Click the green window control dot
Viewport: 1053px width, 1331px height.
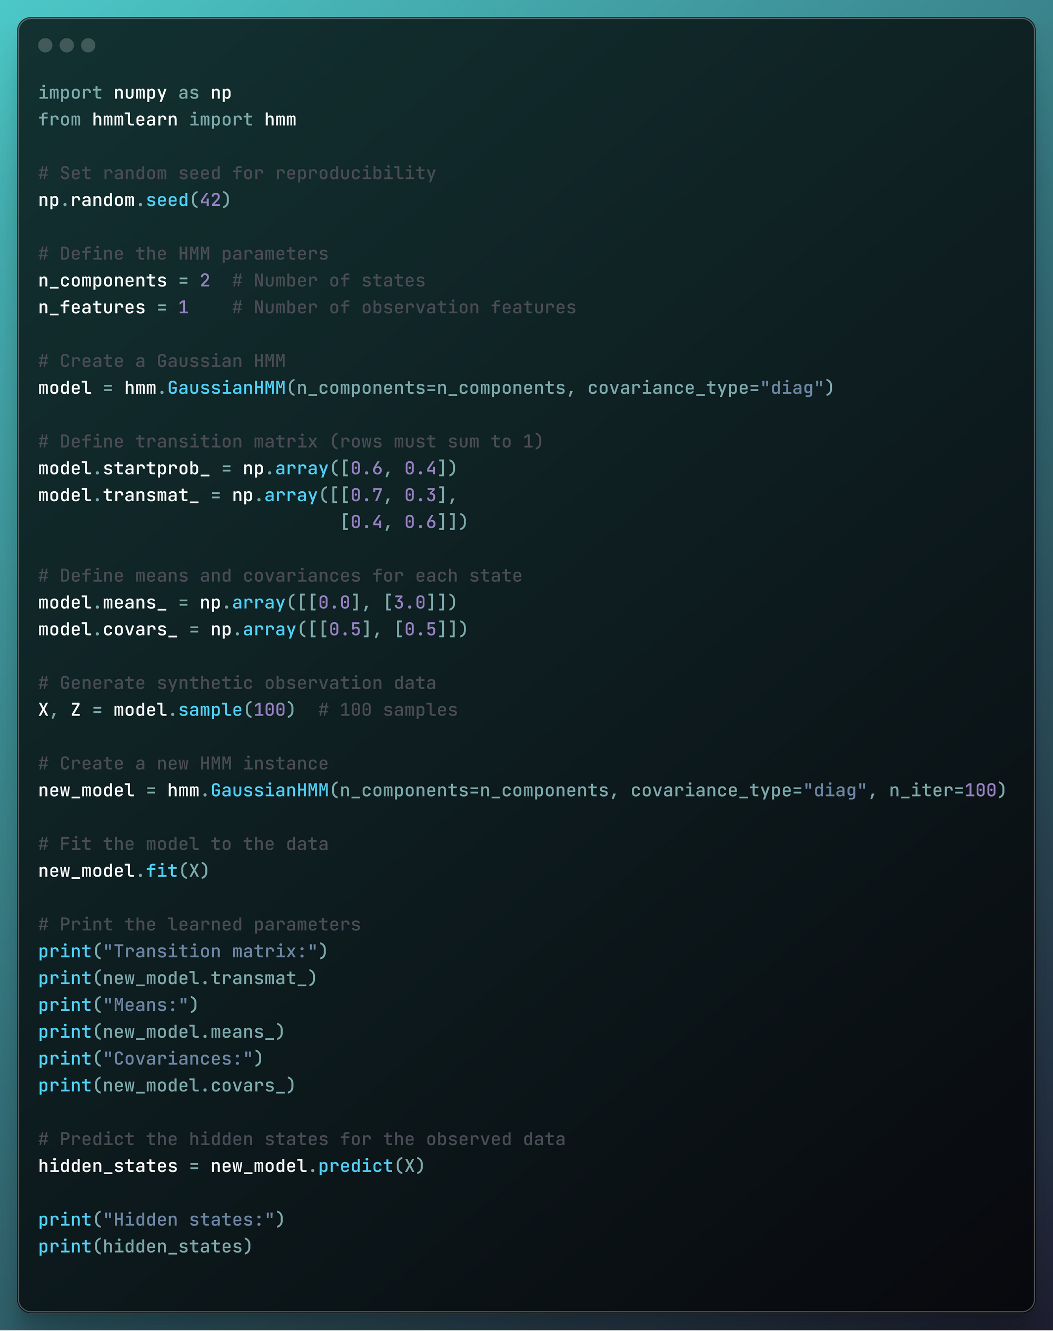pyautogui.click(x=88, y=45)
